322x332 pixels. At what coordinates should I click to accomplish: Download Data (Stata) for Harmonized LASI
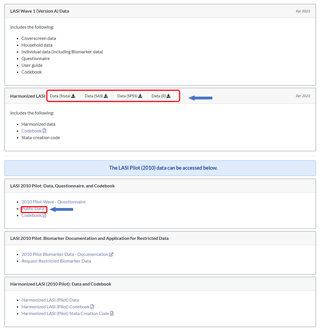tap(63, 96)
